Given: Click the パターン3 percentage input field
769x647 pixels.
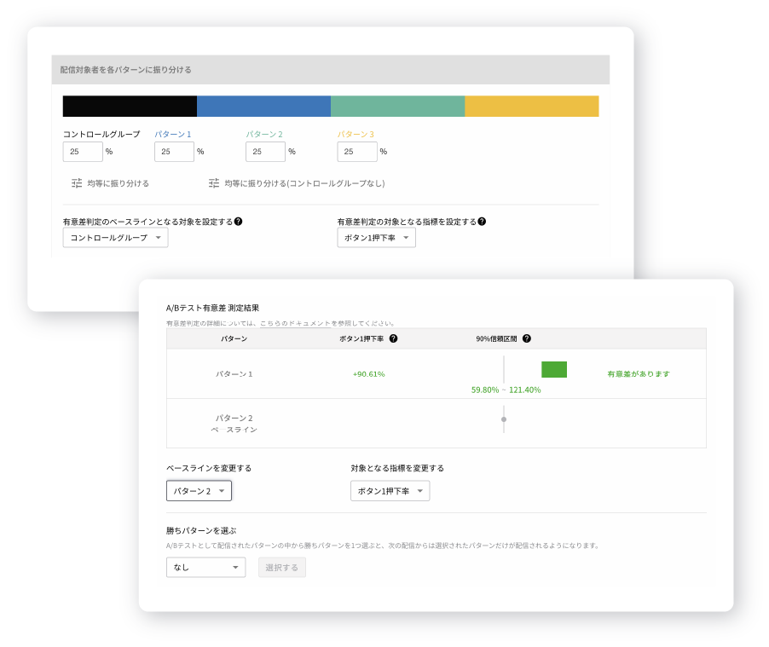Looking at the screenshot, I should point(356,151).
